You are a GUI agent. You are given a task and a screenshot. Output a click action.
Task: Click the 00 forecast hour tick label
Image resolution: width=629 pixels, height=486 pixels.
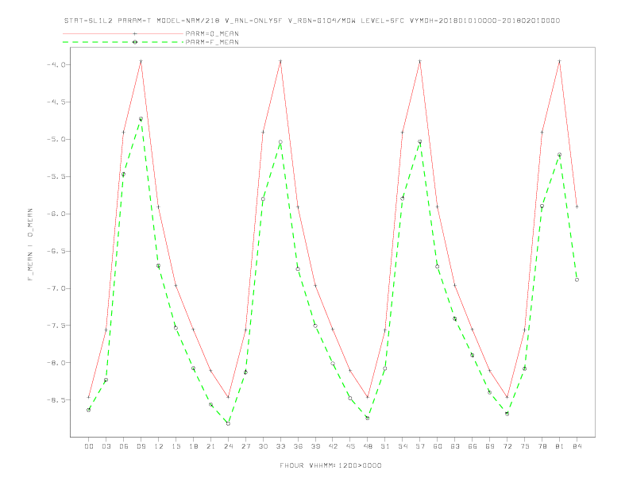(x=89, y=446)
